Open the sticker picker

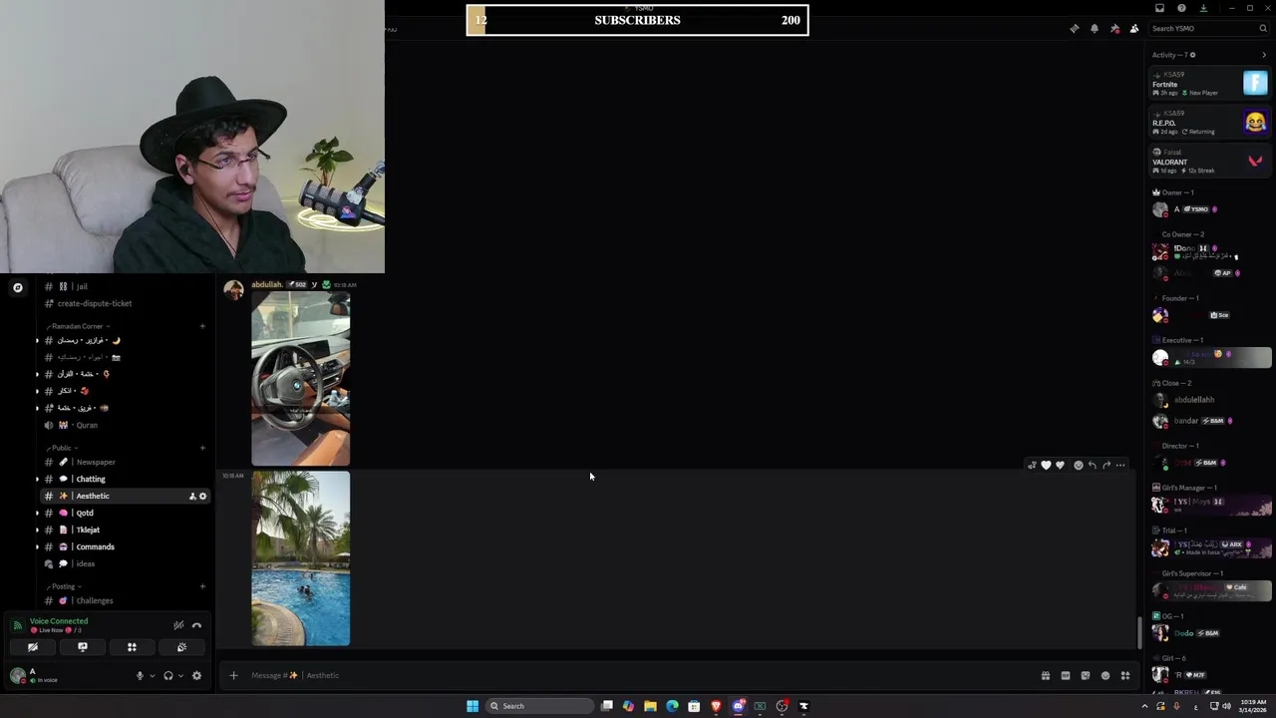(1086, 675)
